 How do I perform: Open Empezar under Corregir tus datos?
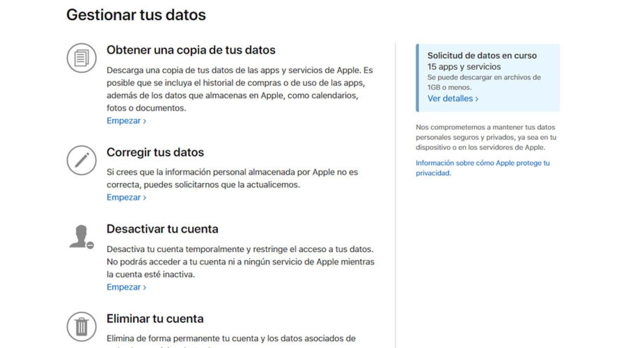126,197
